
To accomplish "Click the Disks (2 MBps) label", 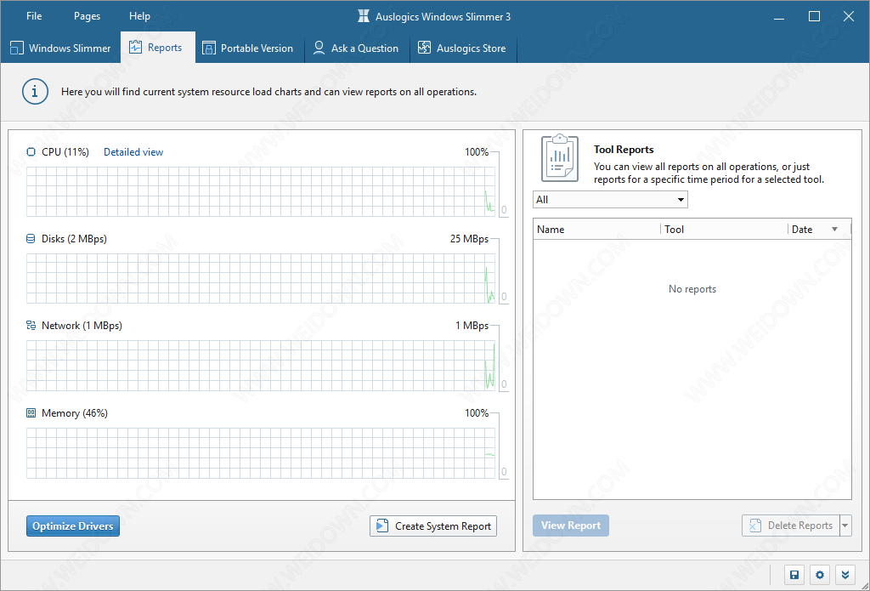I will point(74,239).
